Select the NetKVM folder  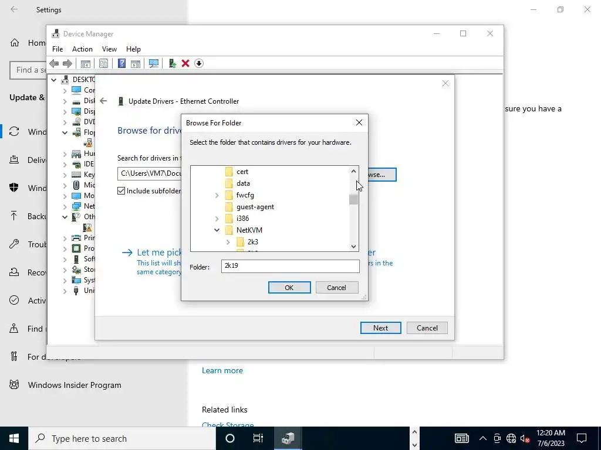[249, 230]
